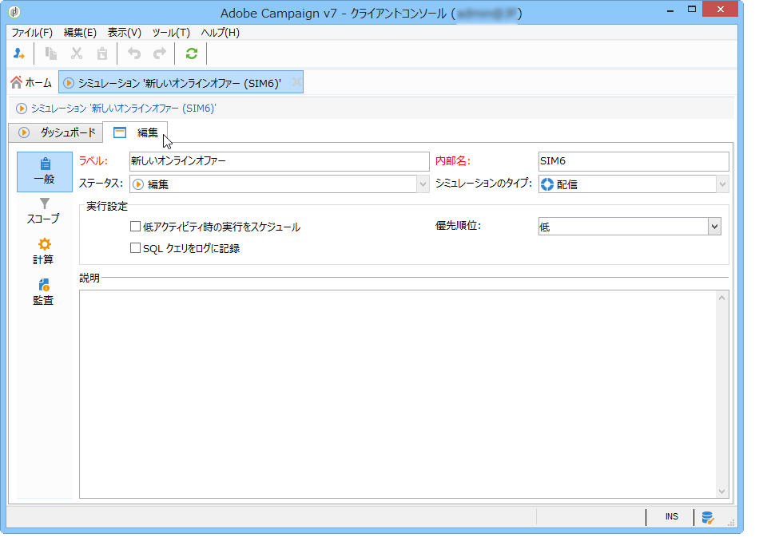Click the application logo in the title bar
This screenshot has height=553, width=759.
coord(14,12)
